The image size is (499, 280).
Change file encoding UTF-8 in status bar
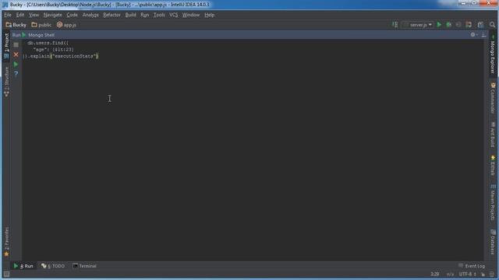(x=468, y=274)
